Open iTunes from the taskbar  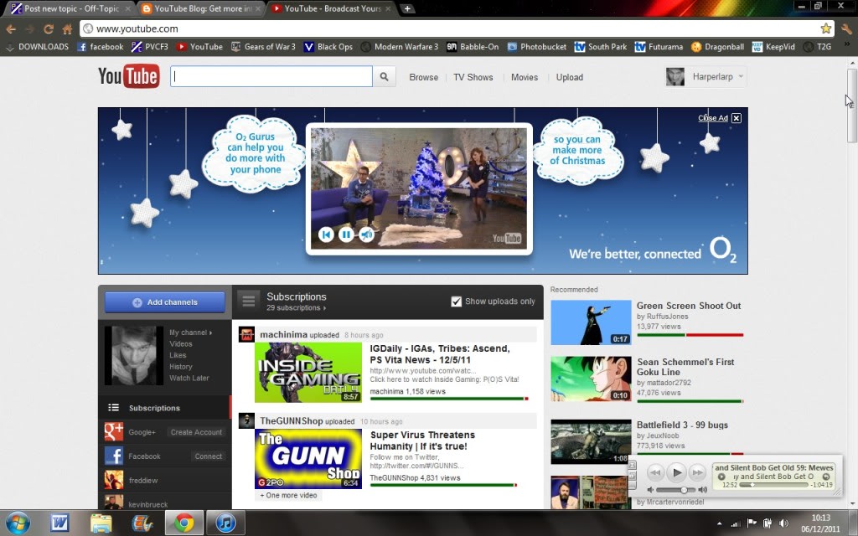coord(225,523)
